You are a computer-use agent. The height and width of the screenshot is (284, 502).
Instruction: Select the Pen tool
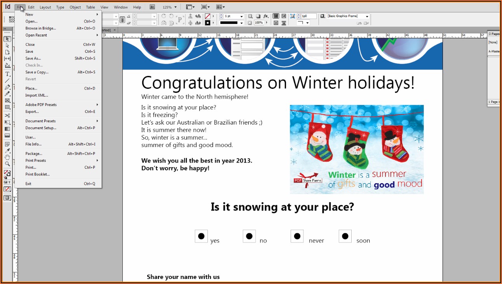(7, 87)
